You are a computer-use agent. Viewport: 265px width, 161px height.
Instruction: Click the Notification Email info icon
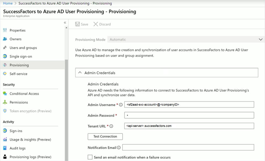[x=119, y=148]
